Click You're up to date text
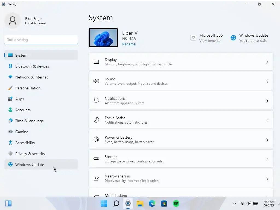 (253, 40)
